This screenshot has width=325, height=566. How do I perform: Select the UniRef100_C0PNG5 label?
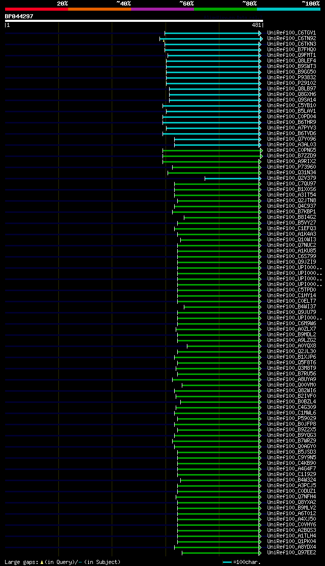[x=291, y=150]
